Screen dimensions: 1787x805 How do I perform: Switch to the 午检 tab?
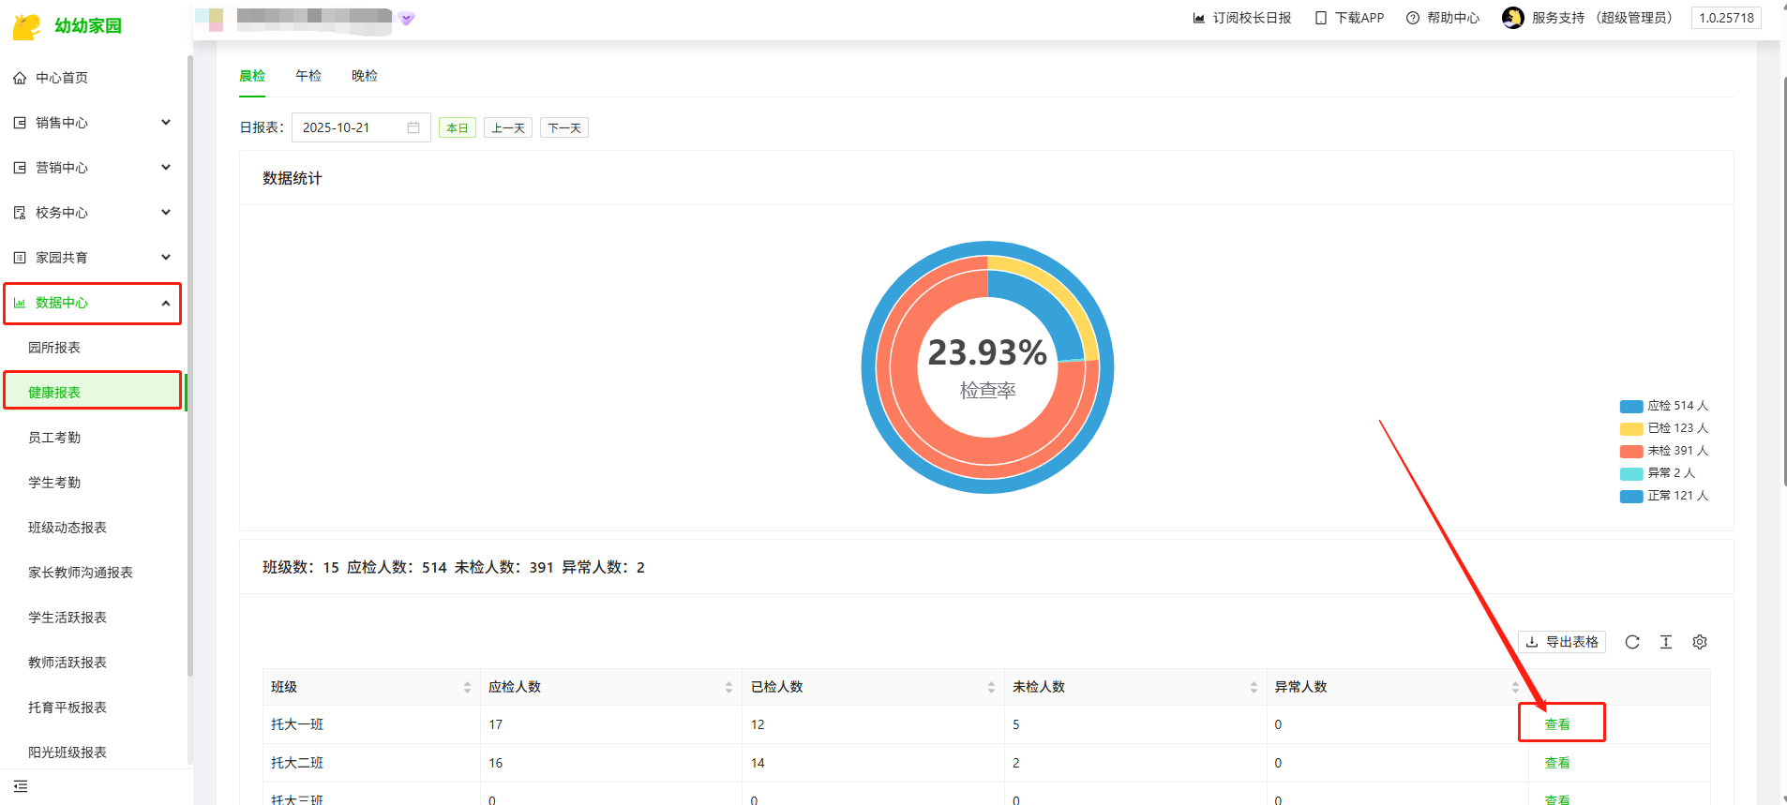pyautogui.click(x=308, y=76)
